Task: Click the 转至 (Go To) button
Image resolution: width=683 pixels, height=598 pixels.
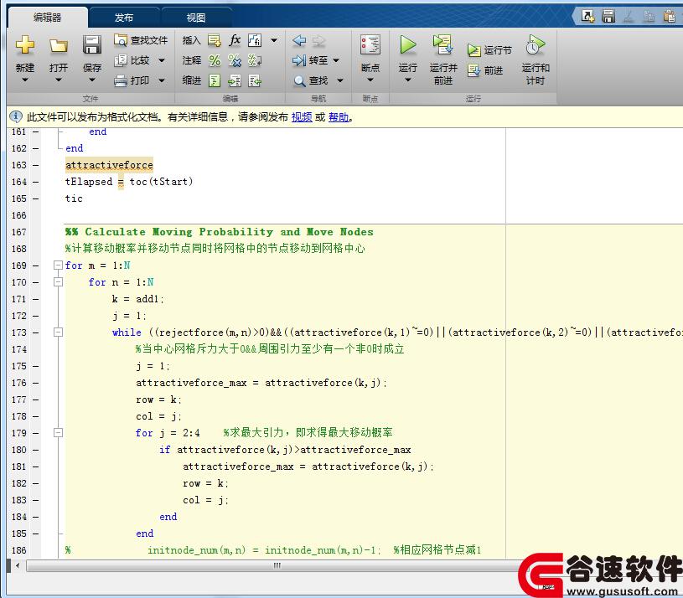Action: click(310, 60)
